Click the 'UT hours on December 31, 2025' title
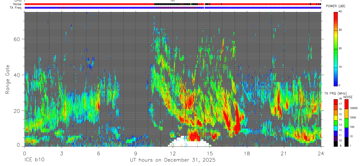 pyautogui.click(x=173, y=160)
